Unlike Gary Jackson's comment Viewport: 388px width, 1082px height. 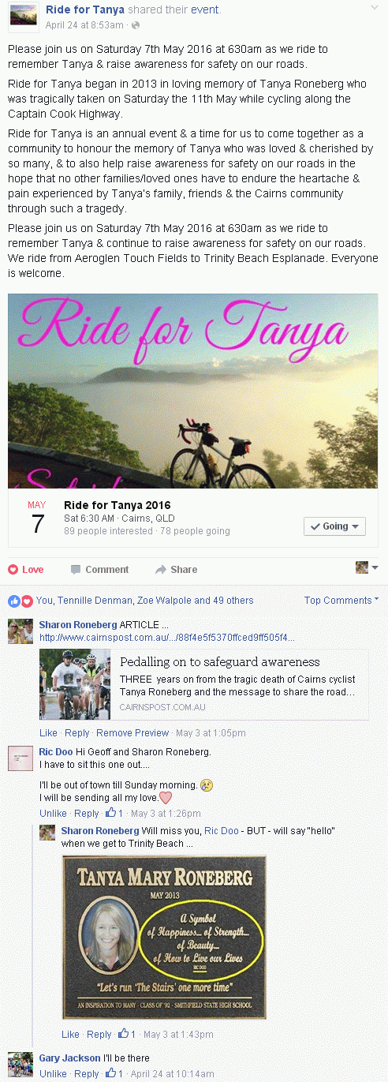click(53, 1074)
